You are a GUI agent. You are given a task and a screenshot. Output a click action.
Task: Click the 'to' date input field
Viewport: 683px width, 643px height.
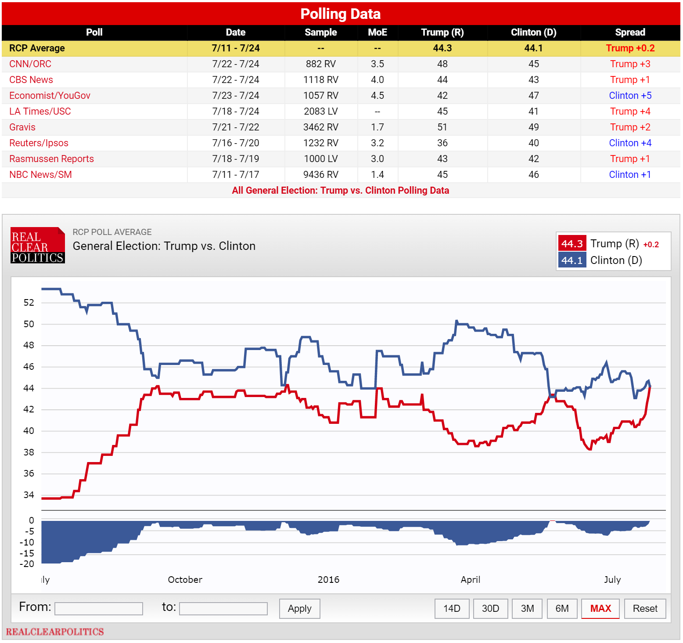223,609
